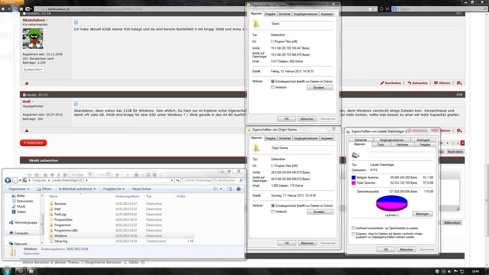This screenshot has height=275, width=489.
Task: Click OK in Origin Games properties
Action: click(x=287, y=243)
